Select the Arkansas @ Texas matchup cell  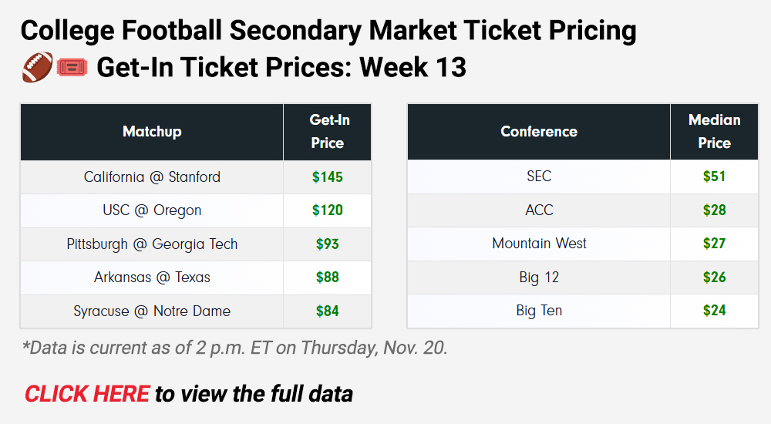click(x=152, y=278)
